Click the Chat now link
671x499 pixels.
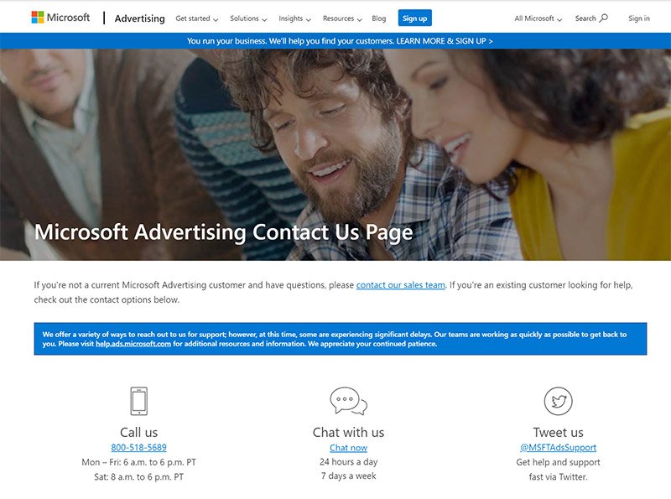click(x=348, y=448)
